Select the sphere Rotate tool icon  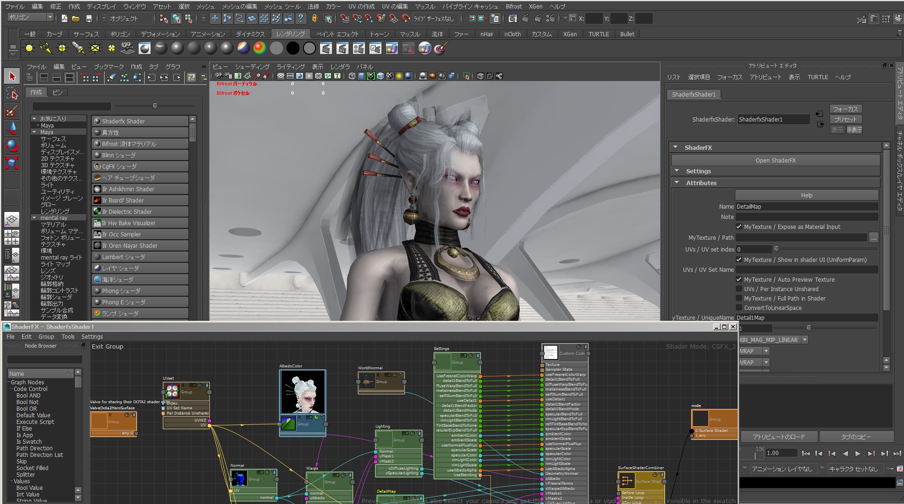[x=12, y=146]
